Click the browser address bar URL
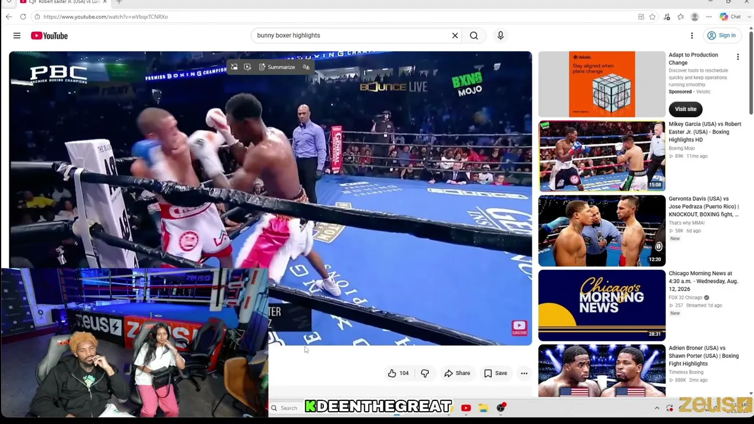Image resolution: width=754 pixels, height=424 pixels. (x=105, y=16)
